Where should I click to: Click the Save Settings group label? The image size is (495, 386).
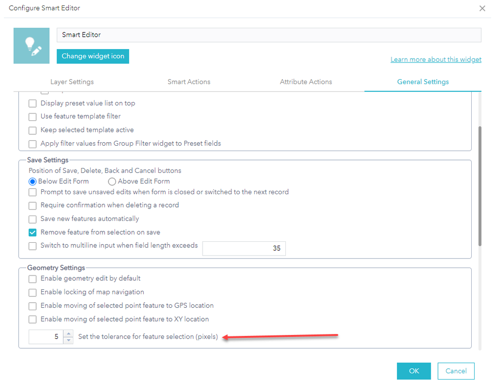tap(48, 160)
